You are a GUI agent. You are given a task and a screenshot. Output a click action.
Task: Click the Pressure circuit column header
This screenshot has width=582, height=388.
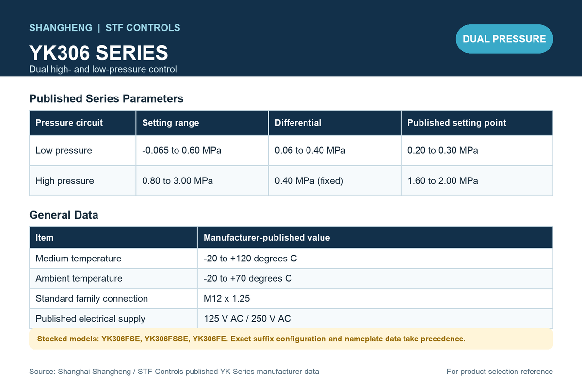pos(82,123)
